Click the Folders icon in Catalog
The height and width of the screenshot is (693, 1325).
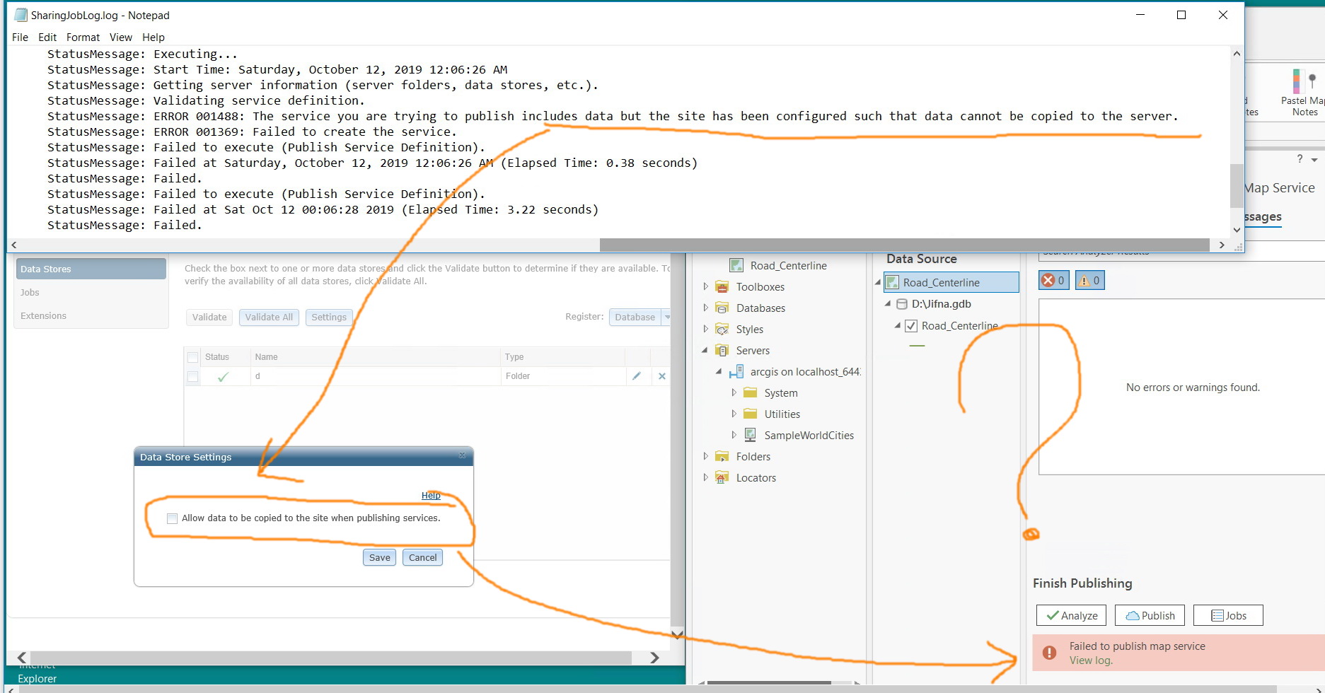722,456
